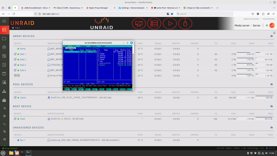277x156 pixels.
Task: Open the Users group icon in sidebar
Action: [x=4, y=47]
